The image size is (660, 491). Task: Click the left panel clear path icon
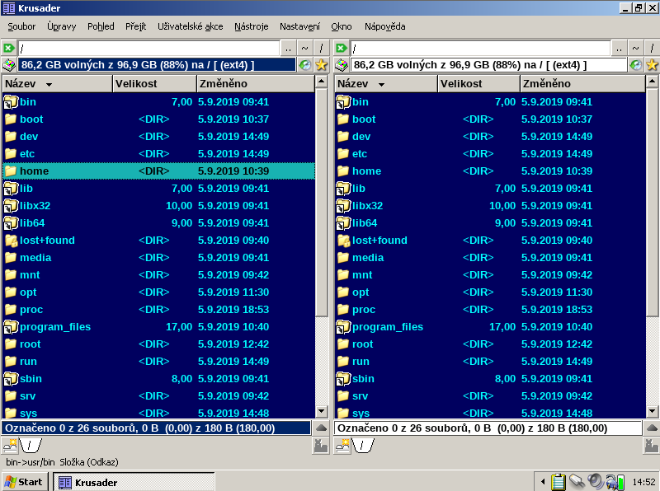(x=9, y=48)
